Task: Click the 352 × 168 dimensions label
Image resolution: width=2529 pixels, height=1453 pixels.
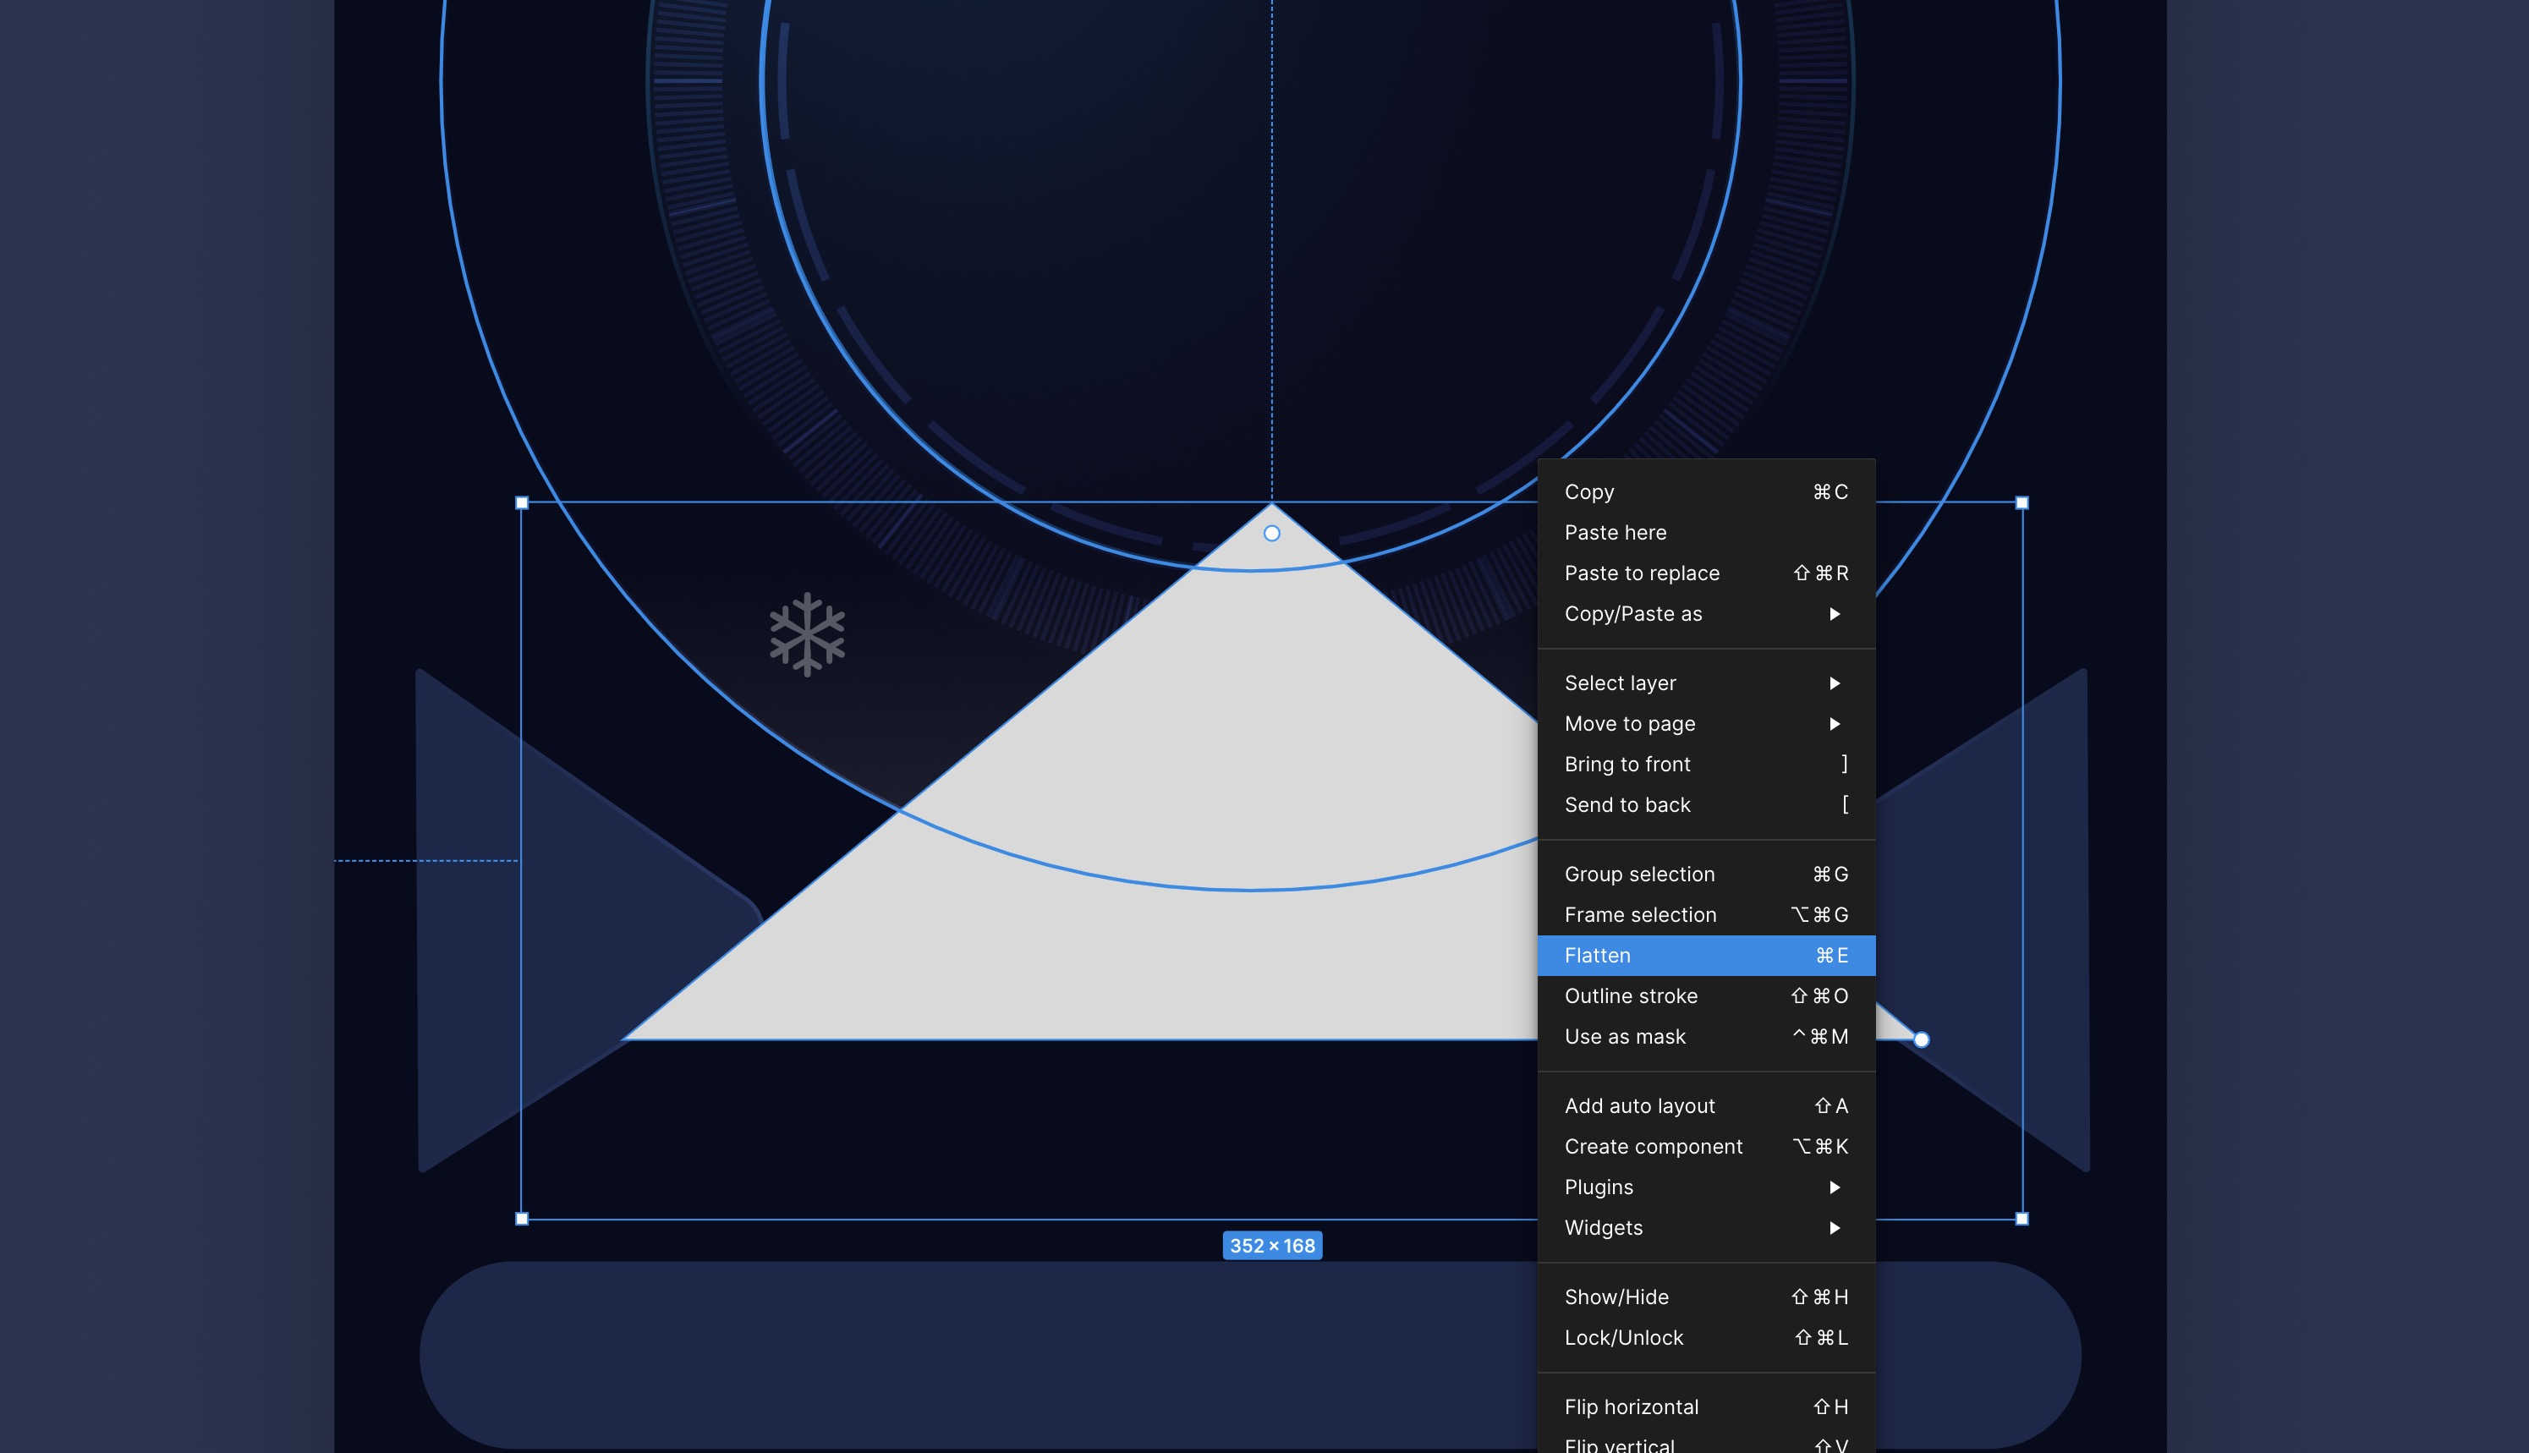Action: [1271, 1244]
